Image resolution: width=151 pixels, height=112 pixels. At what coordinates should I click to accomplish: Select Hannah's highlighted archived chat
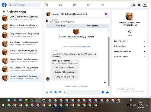pyautogui.click(x=21, y=78)
